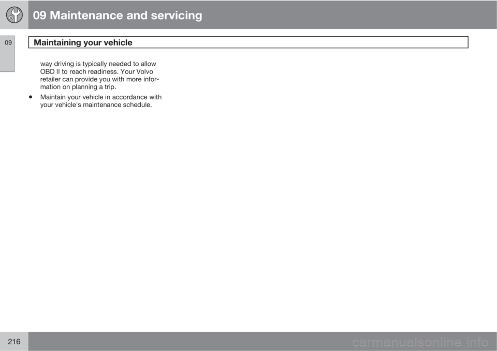Click the 'retailer can provide you with more infor-' line
The image size is (497, 351).
pyautogui.click(x=99, y=79)
